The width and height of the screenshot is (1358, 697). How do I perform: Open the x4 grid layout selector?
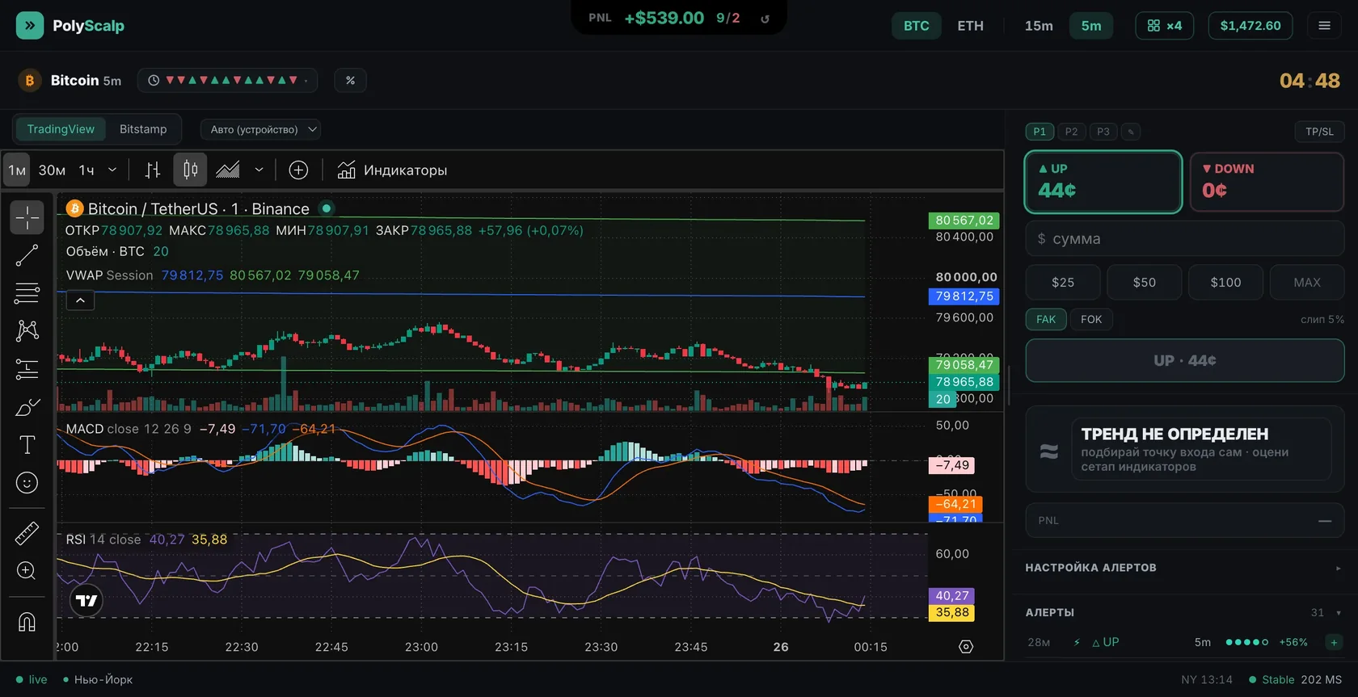pyautogui.click(x=1164, y=26)
